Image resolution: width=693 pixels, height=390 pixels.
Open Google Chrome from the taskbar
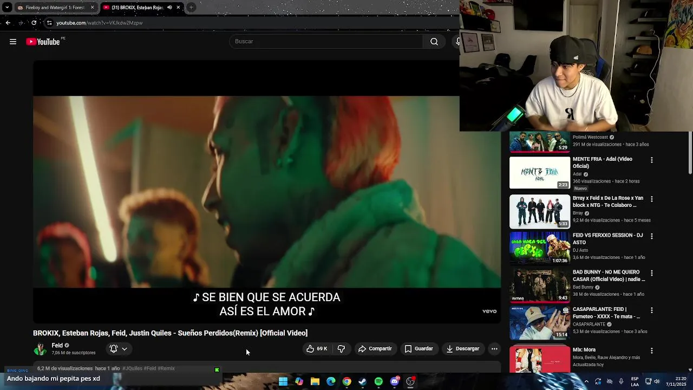click(346, 381)
